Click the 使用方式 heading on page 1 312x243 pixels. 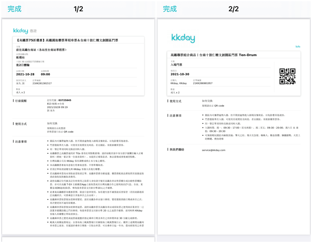21,124
